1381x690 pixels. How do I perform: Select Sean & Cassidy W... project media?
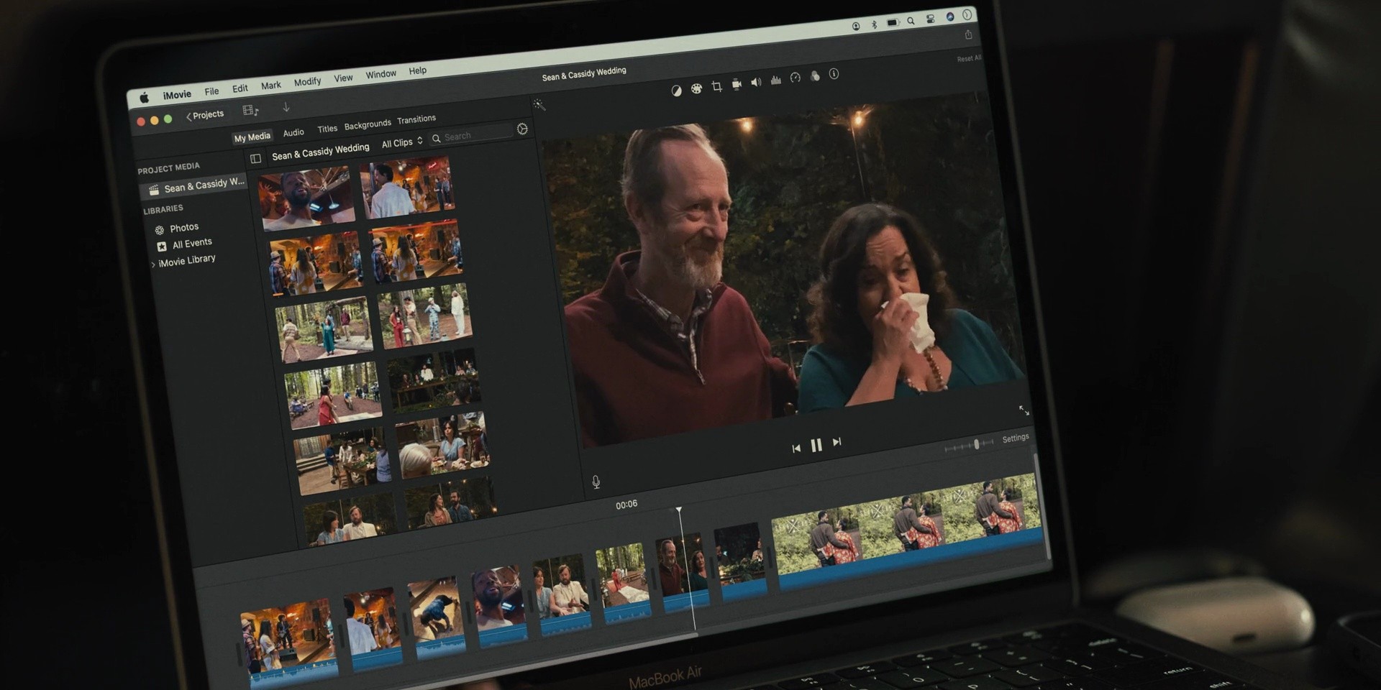point(194,186)
